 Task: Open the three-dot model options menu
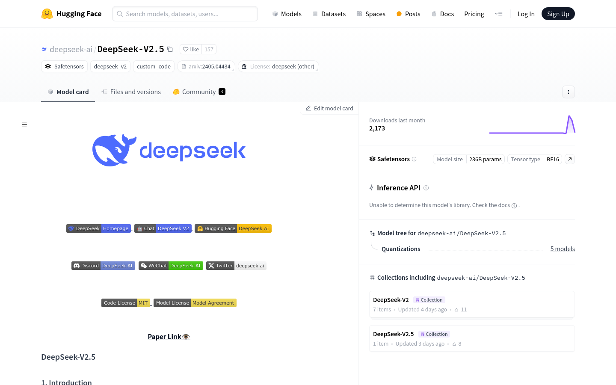click(x=568, y=92)
